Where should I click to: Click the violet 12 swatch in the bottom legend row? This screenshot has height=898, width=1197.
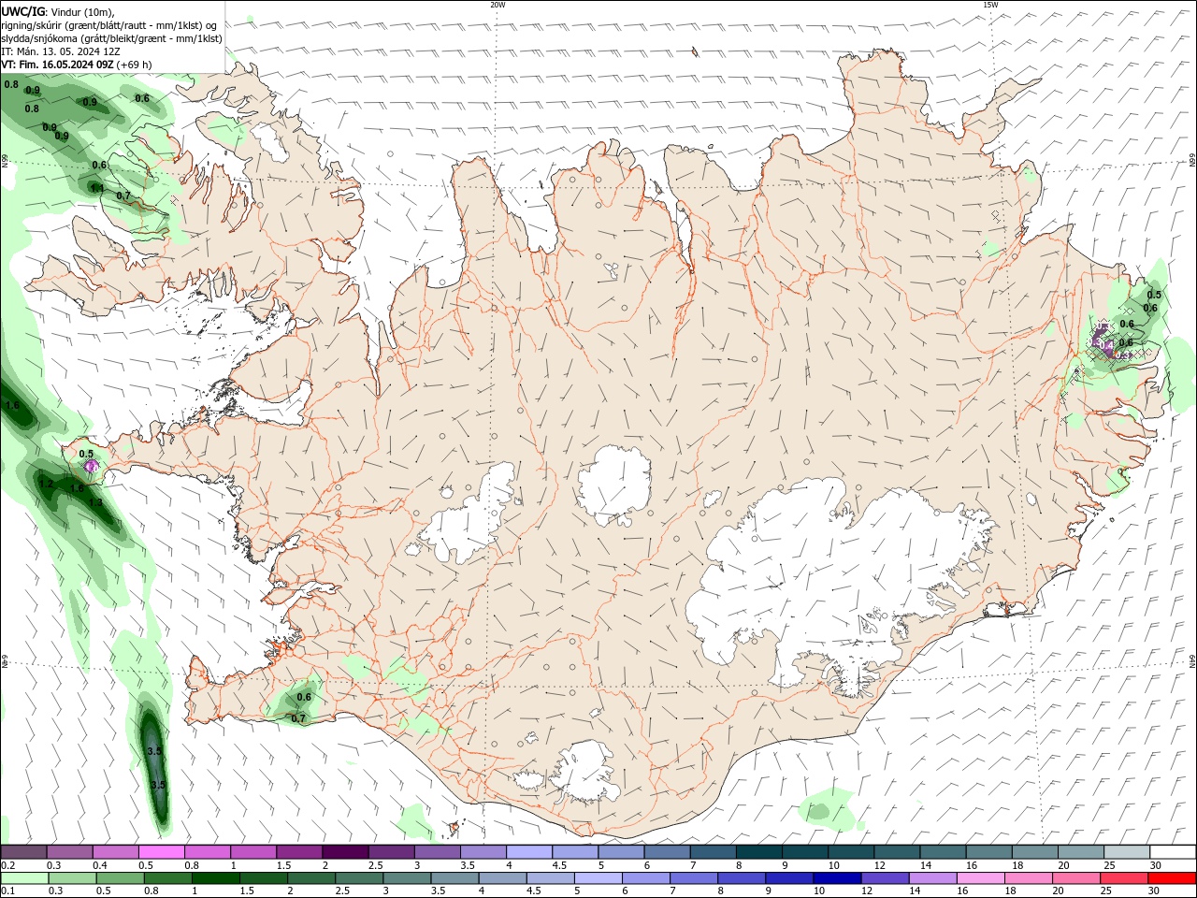(x=885, y=878)
